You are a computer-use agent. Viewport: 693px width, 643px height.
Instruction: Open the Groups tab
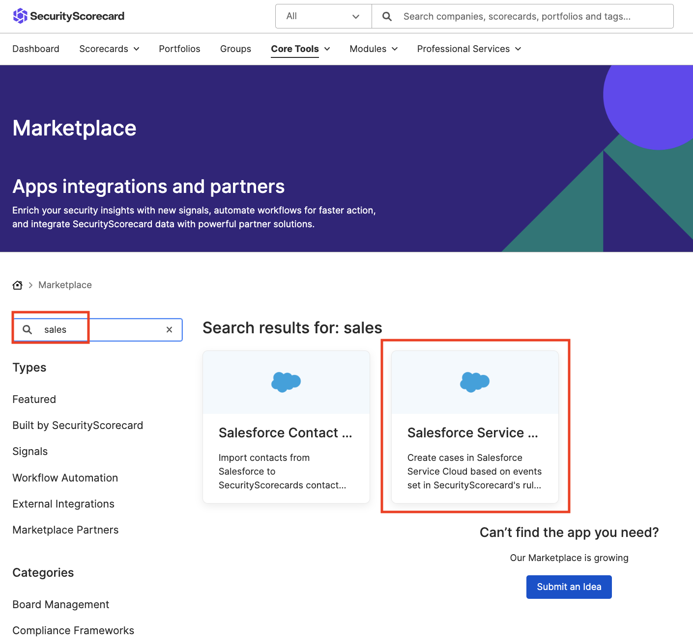coord(235,49)
